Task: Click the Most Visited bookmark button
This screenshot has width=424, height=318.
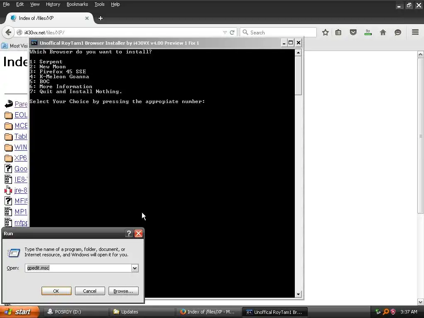Action: pos(15,46)
